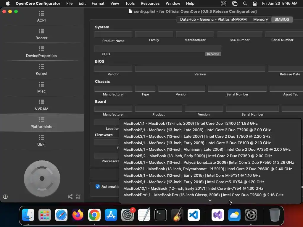Viewport: 303px width, 227px height.
Task: Open the Apple menu
Action: pyautogui.click(x=8, y=4)
